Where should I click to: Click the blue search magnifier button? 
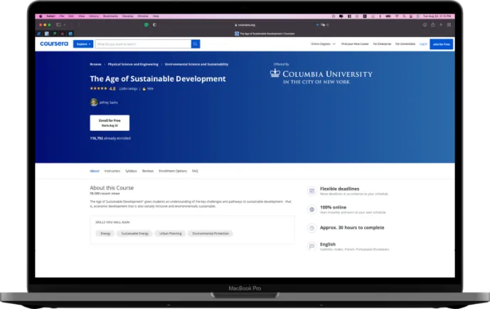[196, 44]
